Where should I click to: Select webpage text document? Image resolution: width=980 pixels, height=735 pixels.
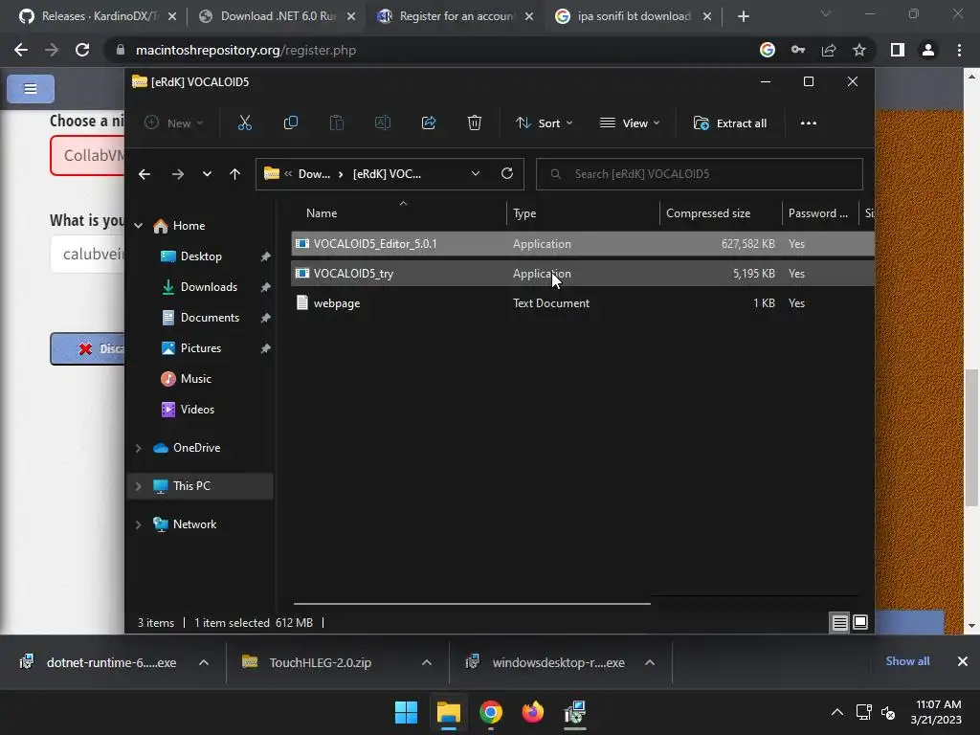tap(583, 303)
